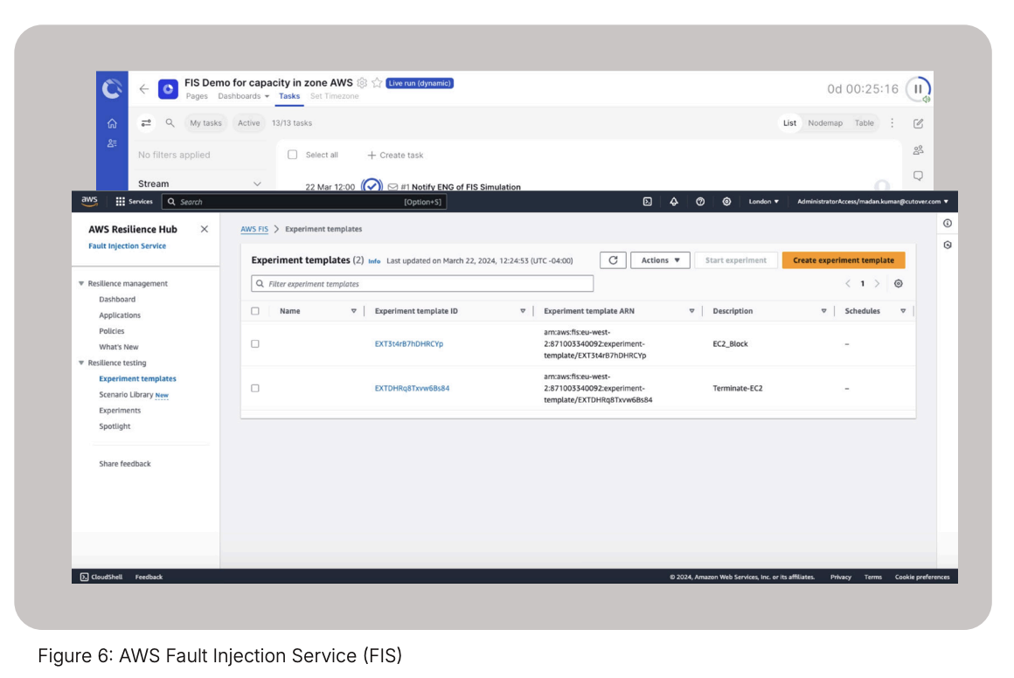This screenshot has height=678, width=1014.
Task: Open Dashboard in Resilience Hub menu
Action: [x=117, y=300]
